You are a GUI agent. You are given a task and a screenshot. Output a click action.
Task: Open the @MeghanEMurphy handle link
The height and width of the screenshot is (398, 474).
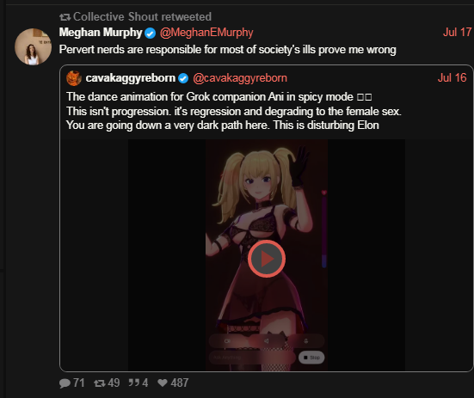click(x=206, y=33)
